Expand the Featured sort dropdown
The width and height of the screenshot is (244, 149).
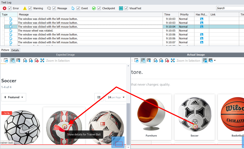tap(13, 97)
